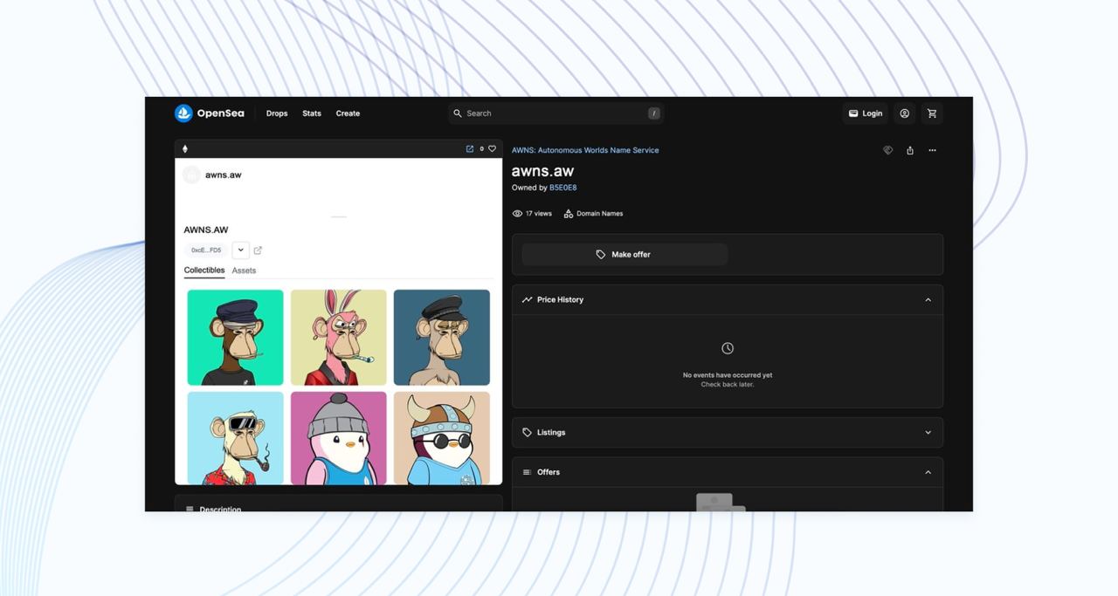Click the OpenSea wordmark text
1118x596 pixels.
coord(221,113)
